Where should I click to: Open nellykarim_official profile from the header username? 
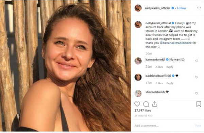point(157,8)
